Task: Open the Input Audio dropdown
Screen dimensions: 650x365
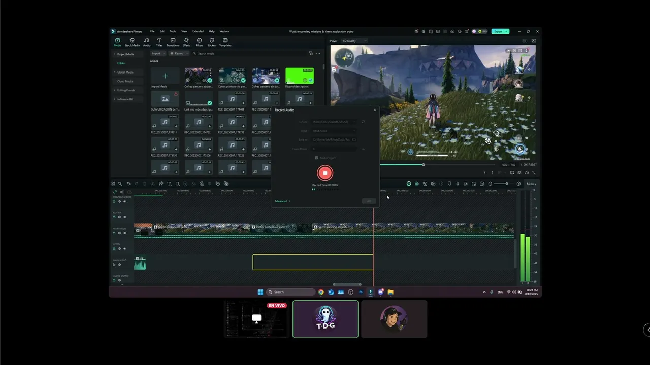Action: coord(334,131)
